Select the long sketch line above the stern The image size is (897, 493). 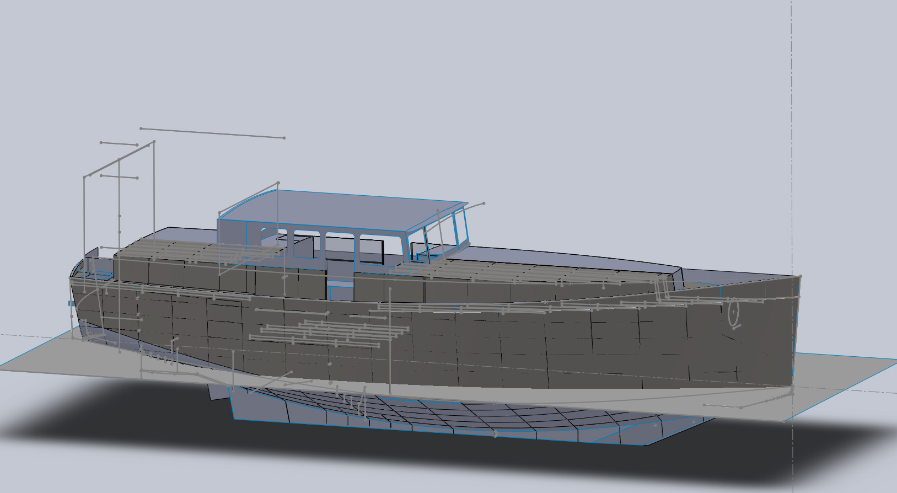(212, 133)
